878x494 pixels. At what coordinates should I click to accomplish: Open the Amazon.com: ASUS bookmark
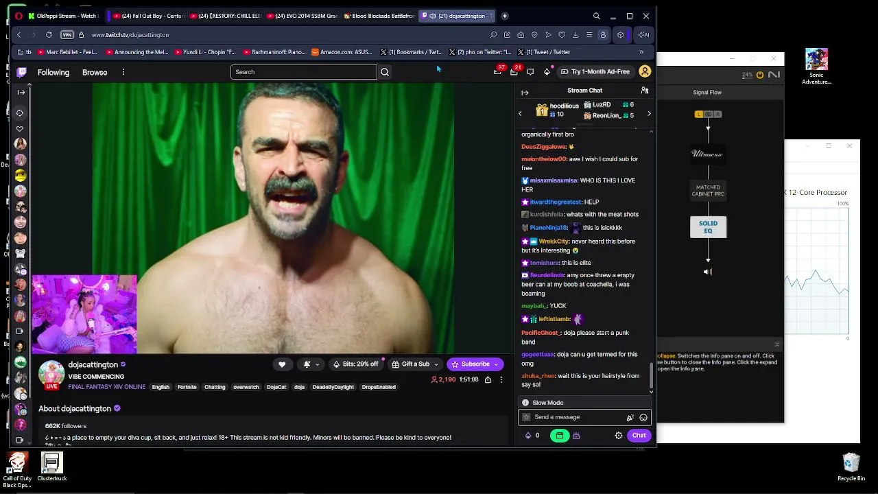[x=342, y=52]
